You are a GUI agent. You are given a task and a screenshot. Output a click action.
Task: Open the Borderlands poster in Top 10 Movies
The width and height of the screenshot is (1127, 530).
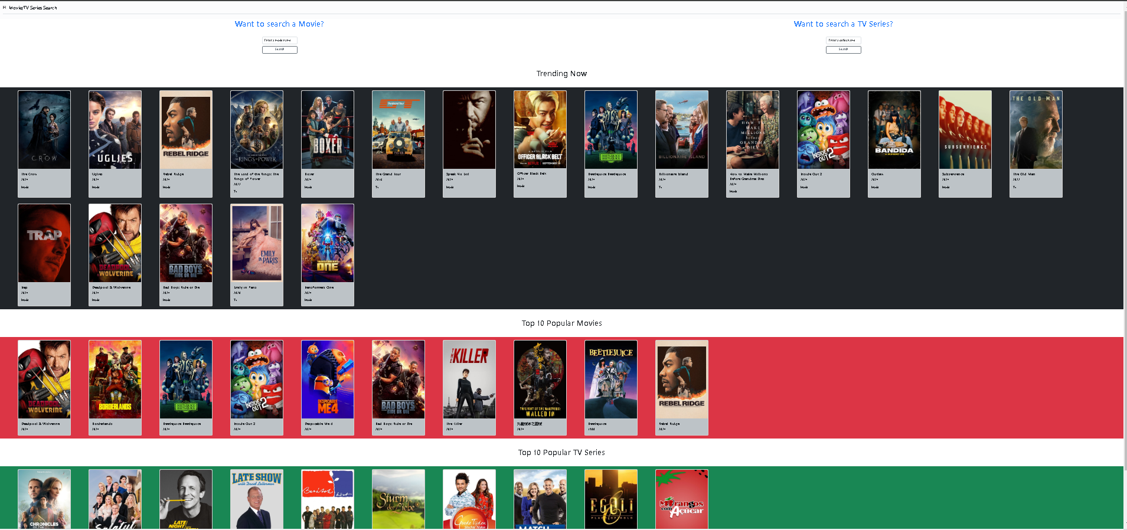pos(115,379)
